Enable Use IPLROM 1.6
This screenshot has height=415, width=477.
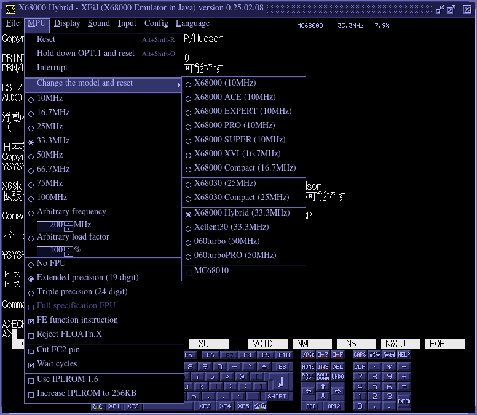click(104, 379)
